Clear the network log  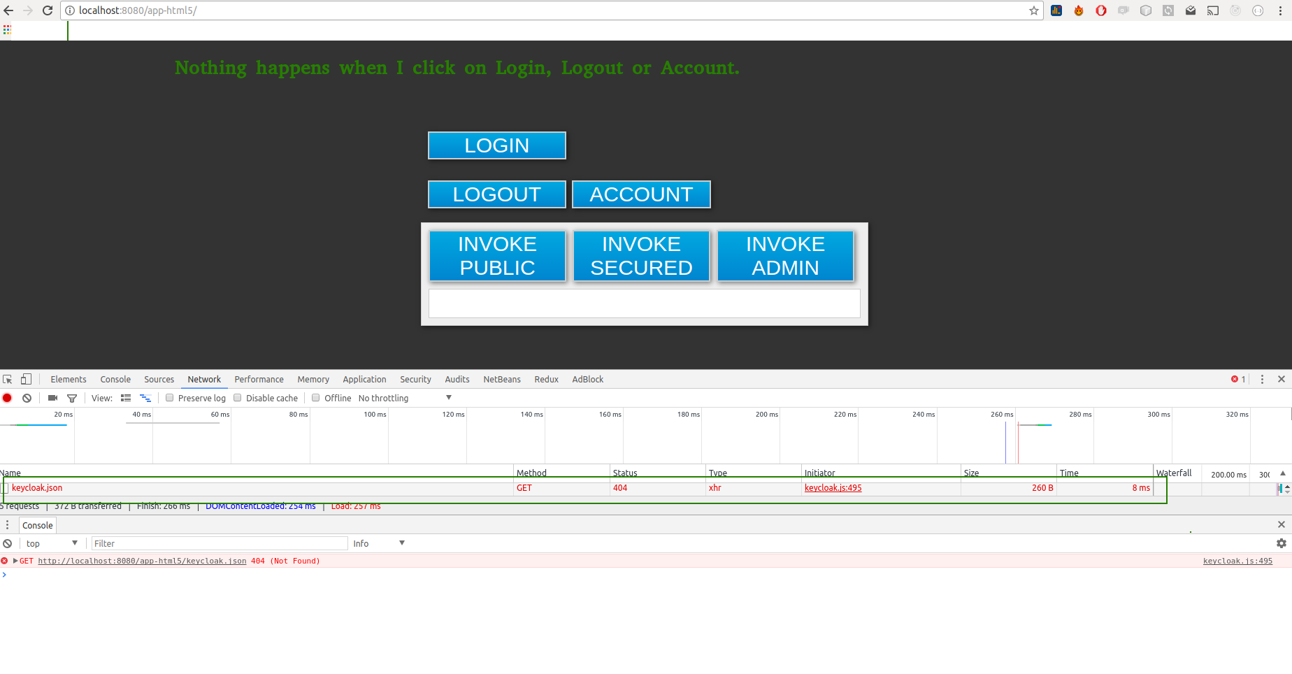(27, 398)
